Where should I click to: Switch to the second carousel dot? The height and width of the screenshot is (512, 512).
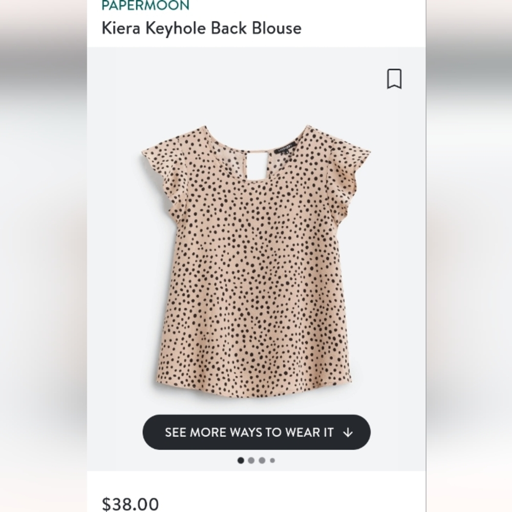click(251, 460)
